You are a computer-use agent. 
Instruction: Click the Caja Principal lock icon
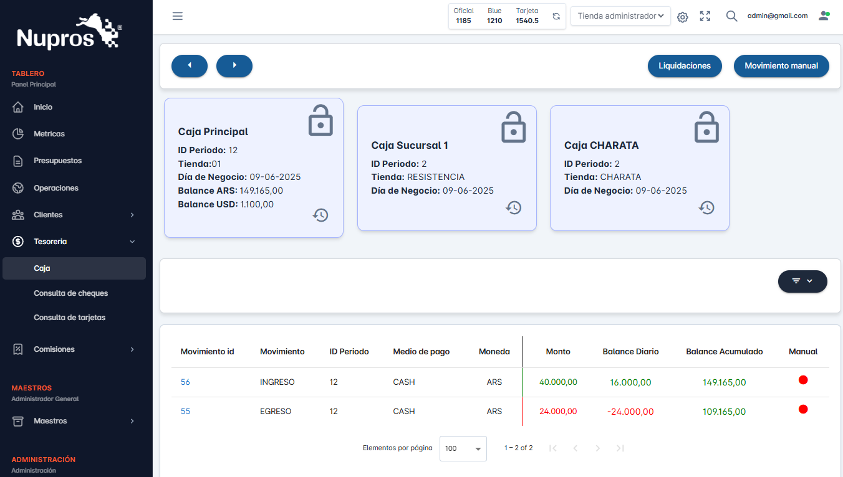tap(320, 120)
